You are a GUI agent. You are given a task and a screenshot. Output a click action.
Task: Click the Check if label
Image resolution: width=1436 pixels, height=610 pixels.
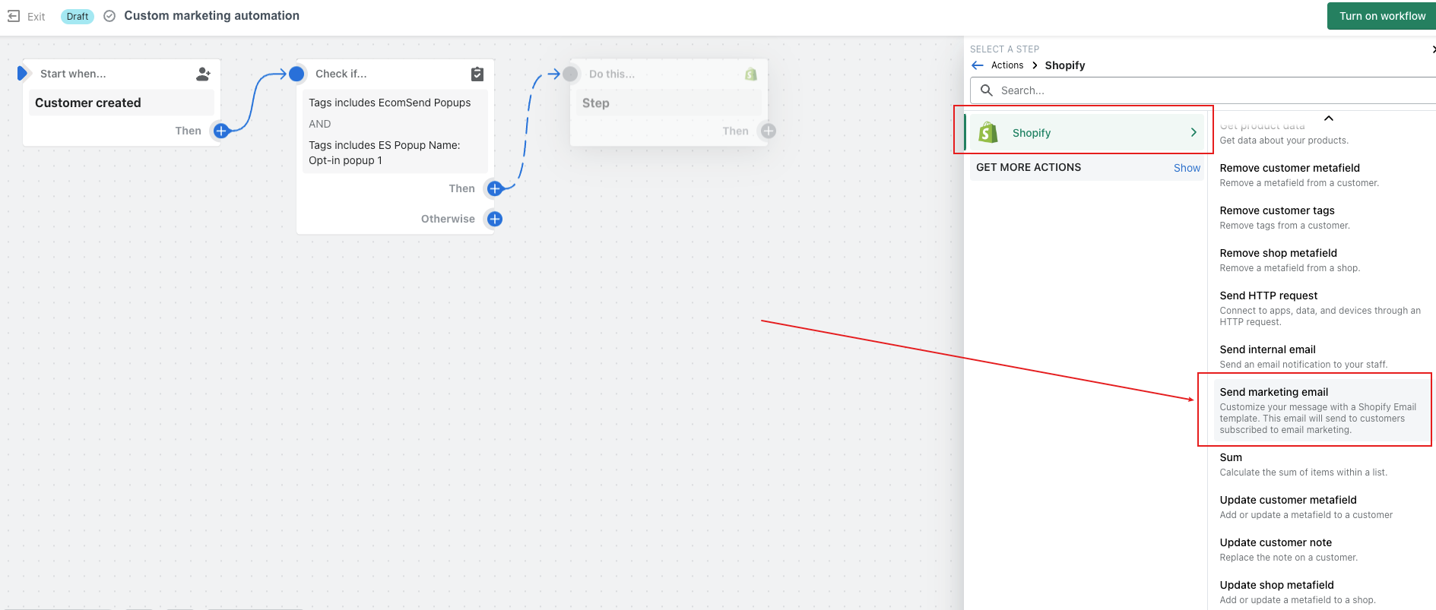click(341, 74)
